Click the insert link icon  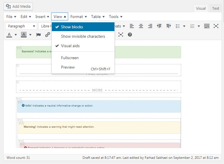[x=47, y=35]
